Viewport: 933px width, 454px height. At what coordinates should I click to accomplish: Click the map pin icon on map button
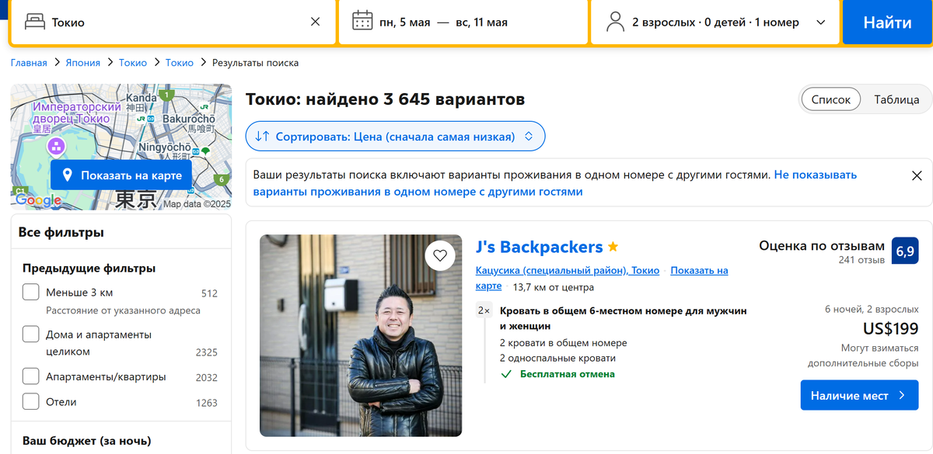coord(67,175)
